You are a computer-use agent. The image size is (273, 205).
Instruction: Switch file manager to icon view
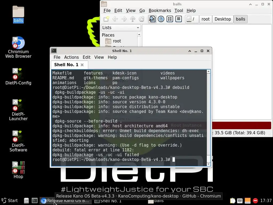point(170,19)
